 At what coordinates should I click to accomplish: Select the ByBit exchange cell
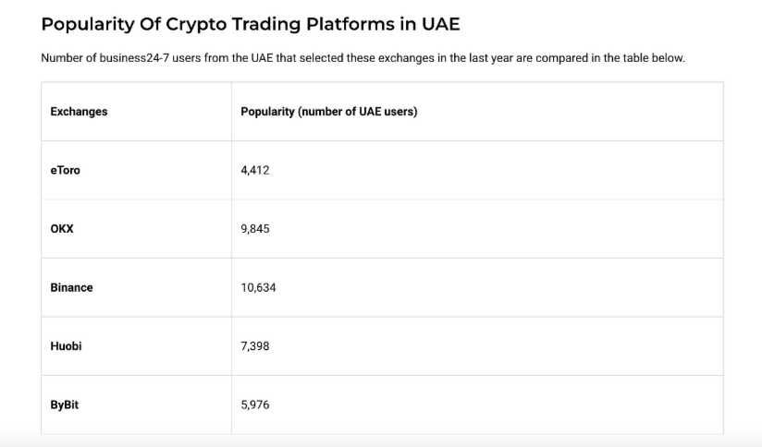(x=64, y=405)
